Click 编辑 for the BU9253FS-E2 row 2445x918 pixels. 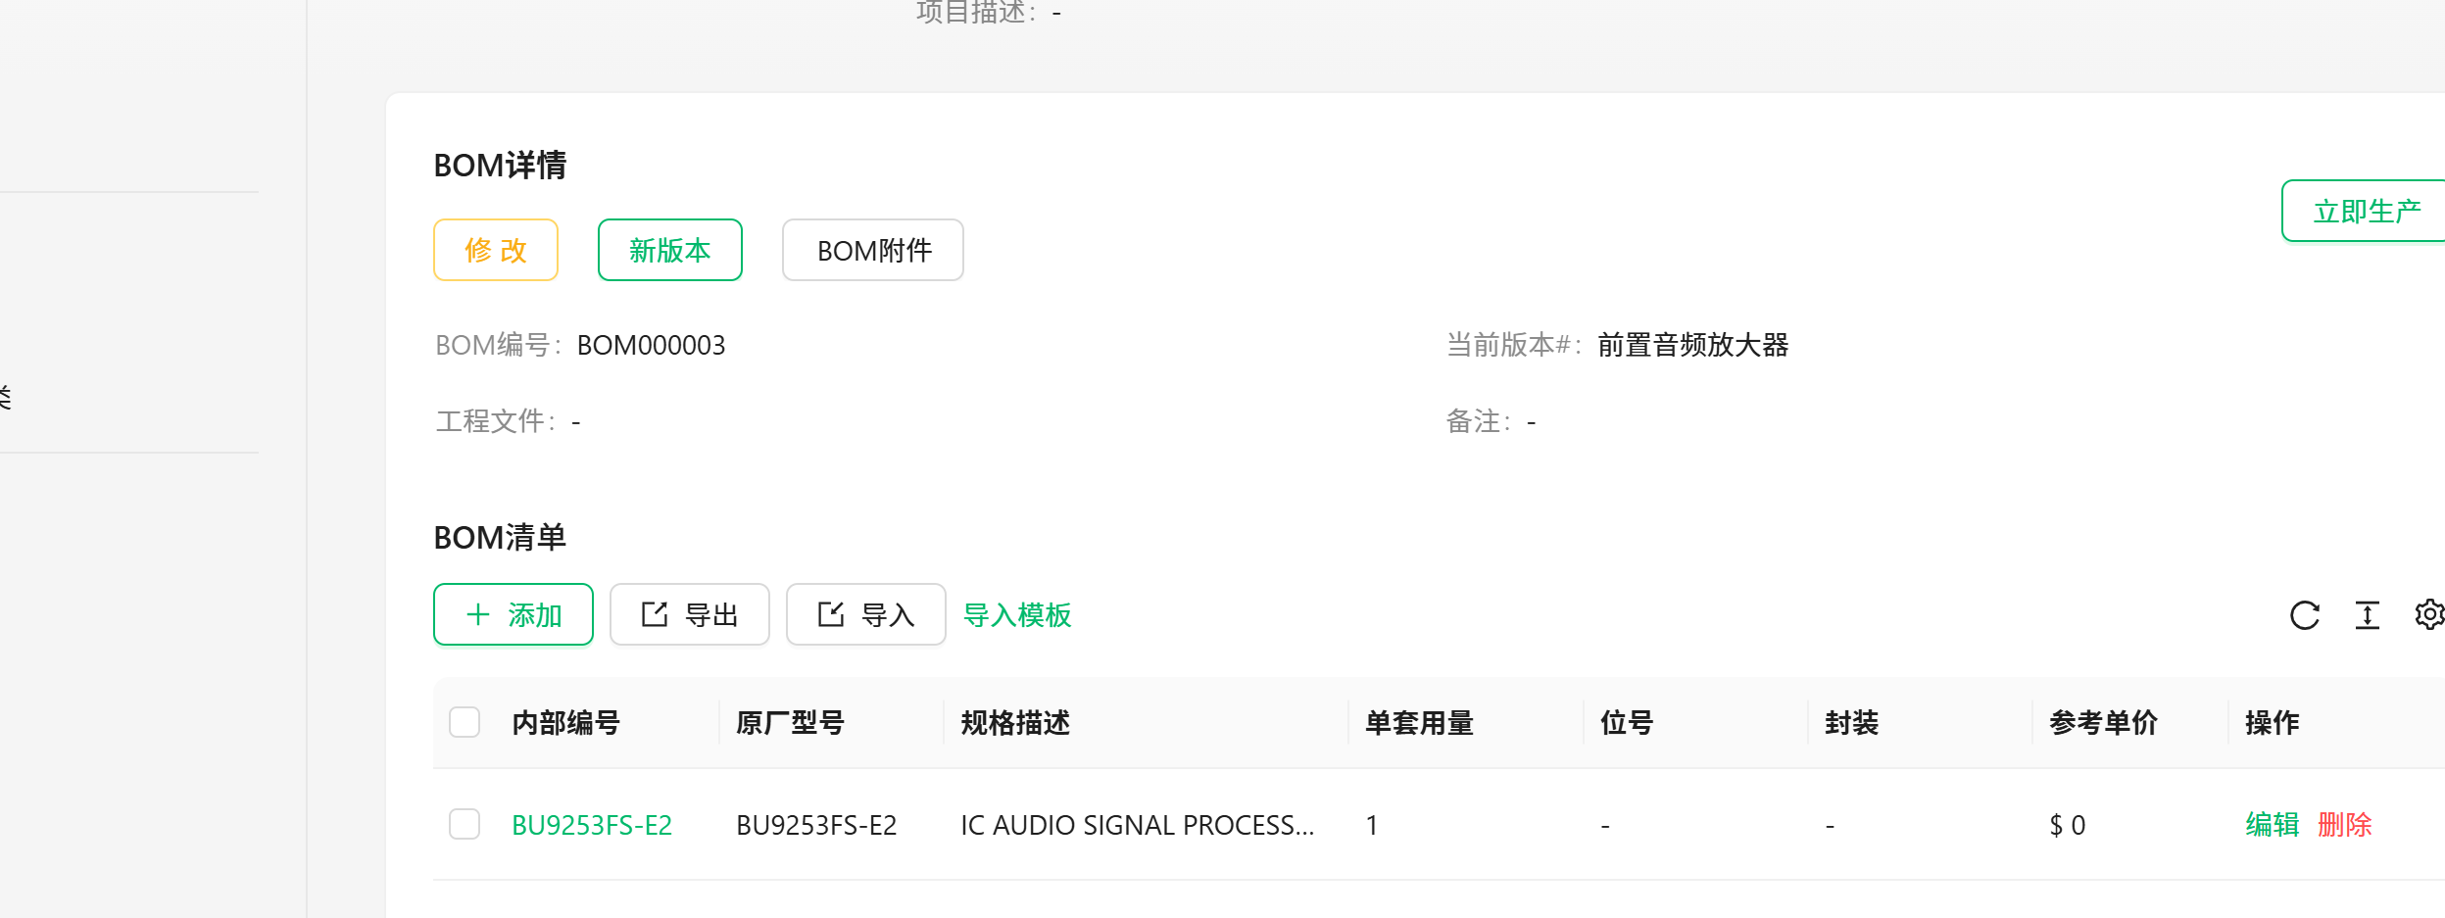click(2273, 825)
